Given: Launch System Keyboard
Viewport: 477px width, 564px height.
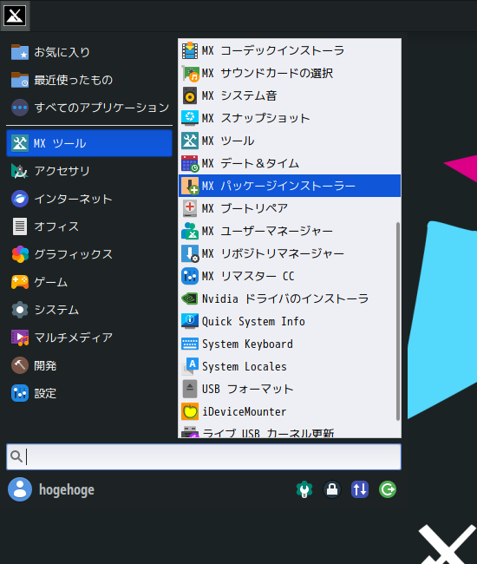Looking at the screenshot, I should click(x=290, y=344).
